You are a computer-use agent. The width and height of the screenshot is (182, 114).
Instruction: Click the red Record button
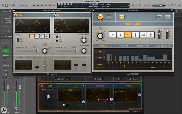click(50, 5)
